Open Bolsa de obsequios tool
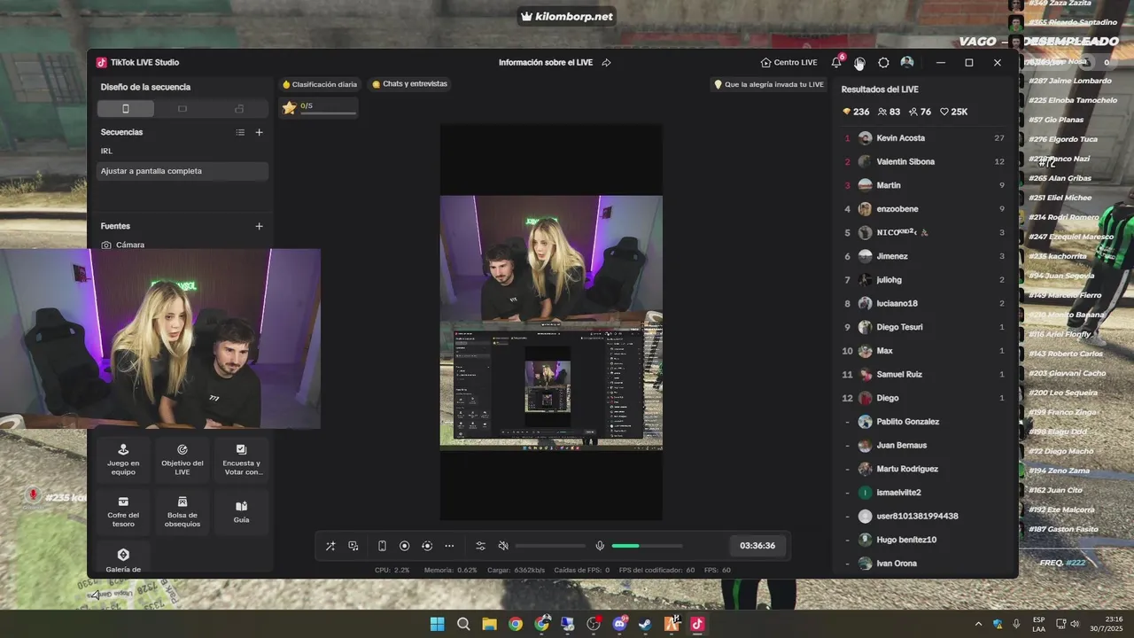The height and width of the screenshot is (638, 1134). click(183, 511)
